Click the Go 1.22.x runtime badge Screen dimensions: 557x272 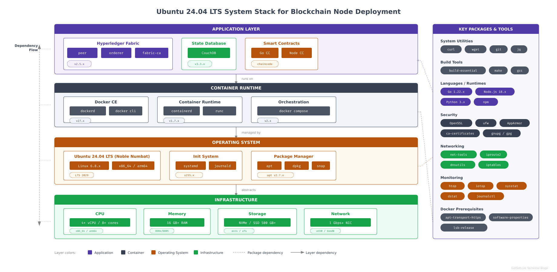(456, 91)
